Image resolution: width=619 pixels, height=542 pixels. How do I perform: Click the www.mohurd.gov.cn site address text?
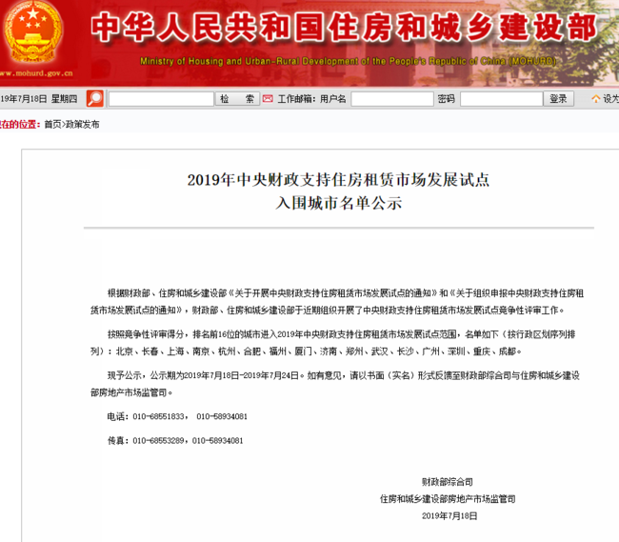36,73
